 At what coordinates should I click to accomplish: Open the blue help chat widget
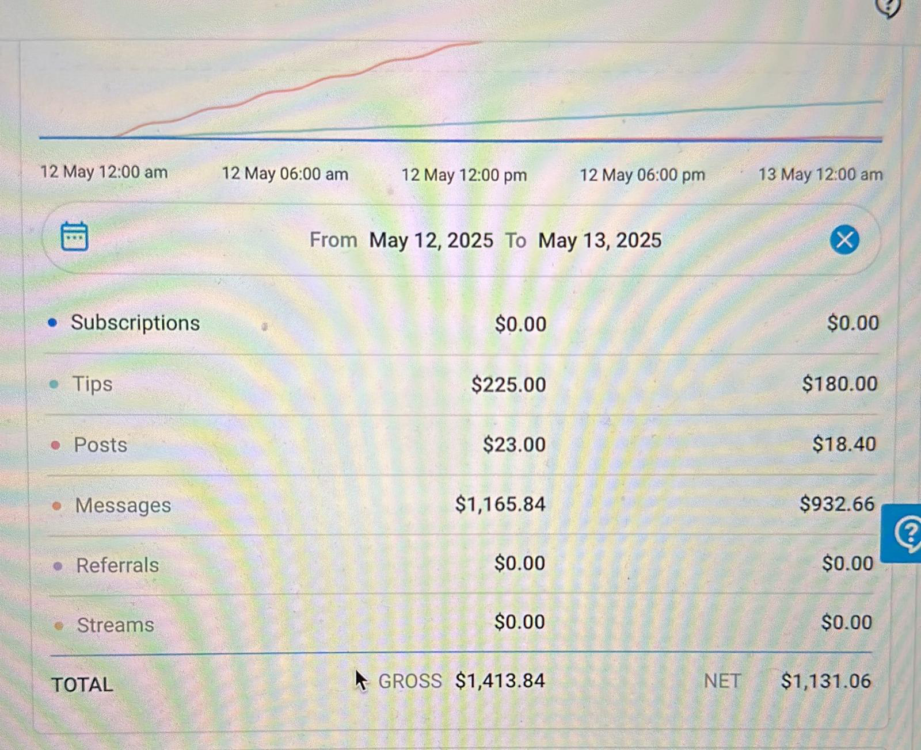pos(905,533)
